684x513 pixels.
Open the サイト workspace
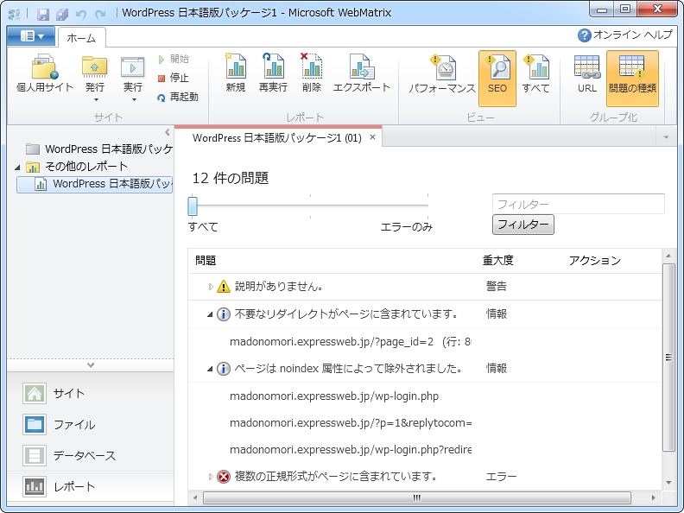[x=91, y=394]
